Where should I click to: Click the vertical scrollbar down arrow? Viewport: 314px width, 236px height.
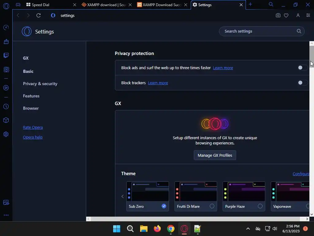coord(312,214)
